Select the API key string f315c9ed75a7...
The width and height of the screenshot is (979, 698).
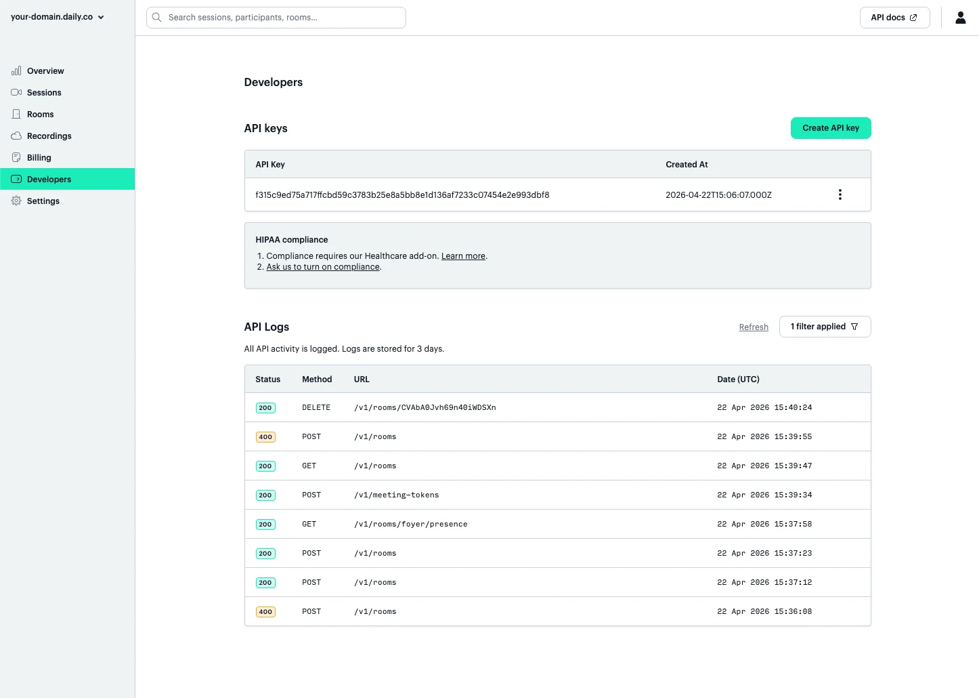point(402,195)
